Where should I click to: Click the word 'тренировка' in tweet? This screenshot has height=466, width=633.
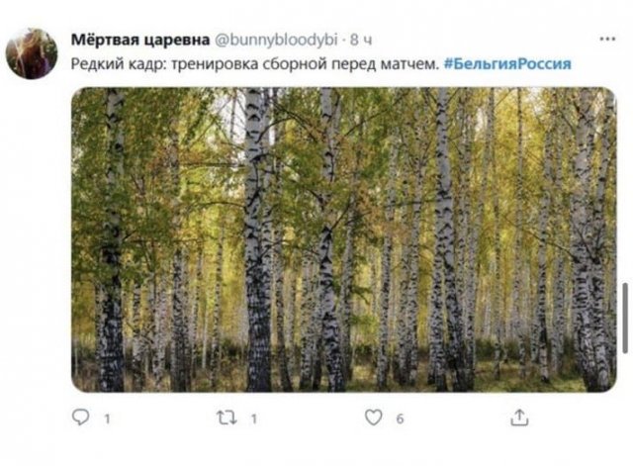coord(215,64)
